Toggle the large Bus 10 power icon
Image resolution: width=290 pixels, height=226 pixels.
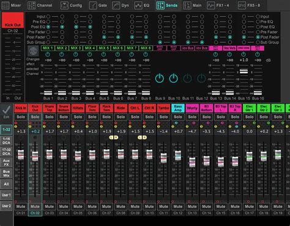pos(173,78)
